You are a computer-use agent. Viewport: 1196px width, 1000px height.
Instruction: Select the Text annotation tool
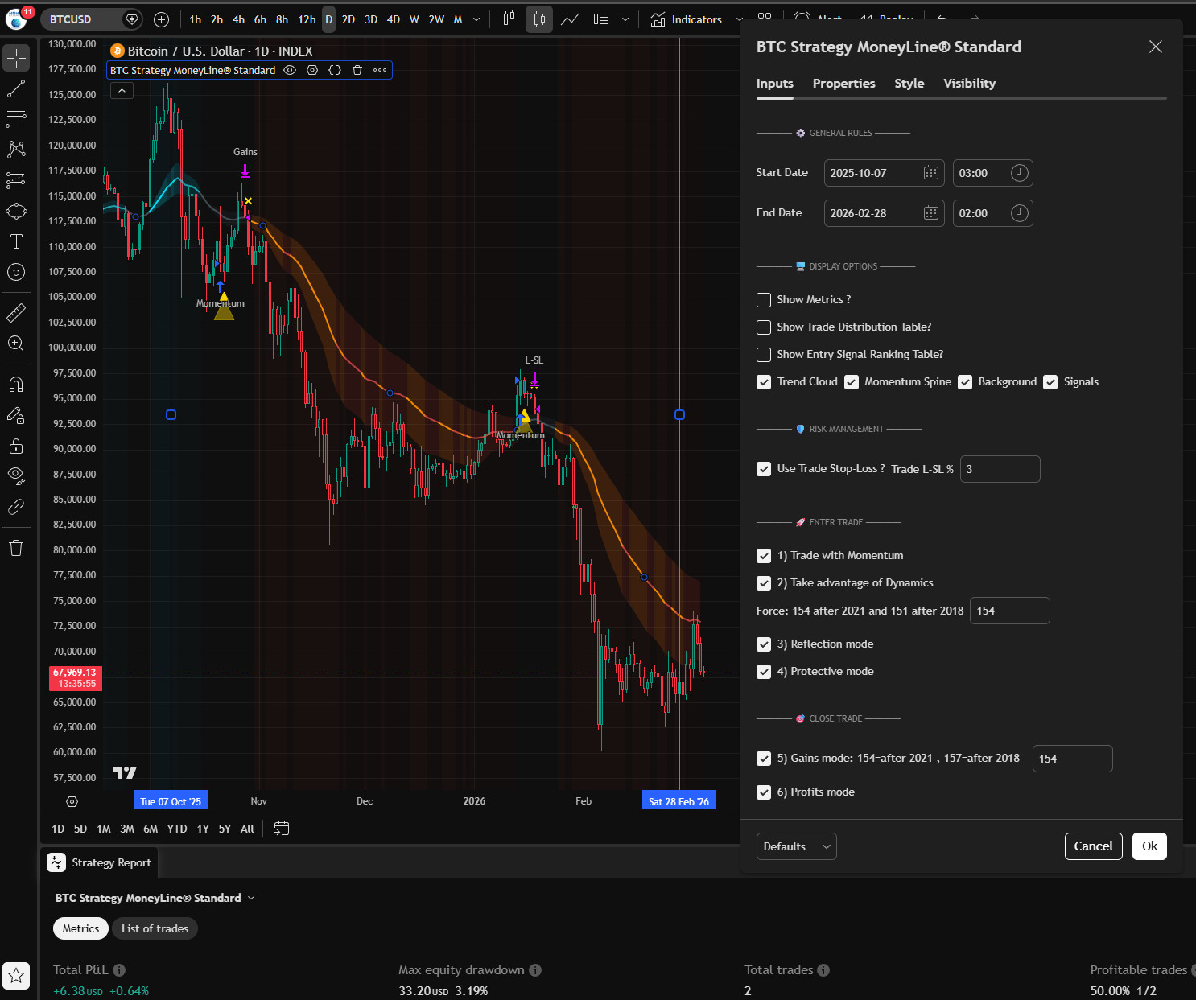(x=16, y=241)
